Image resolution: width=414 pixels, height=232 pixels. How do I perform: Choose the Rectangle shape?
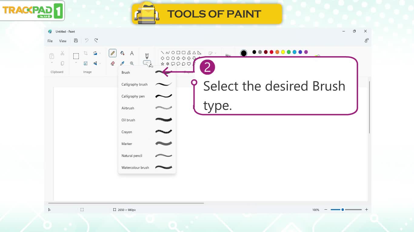tap(178, 53)
